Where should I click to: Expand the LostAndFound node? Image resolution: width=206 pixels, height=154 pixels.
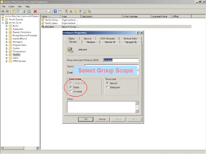click(x=6, y=39)
